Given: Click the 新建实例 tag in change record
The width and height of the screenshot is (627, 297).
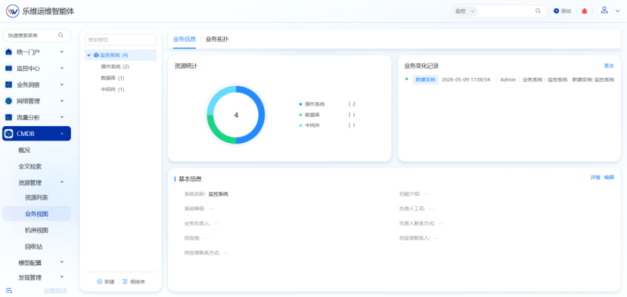Looking at the screenshot, I should click(x=426, y=79).
